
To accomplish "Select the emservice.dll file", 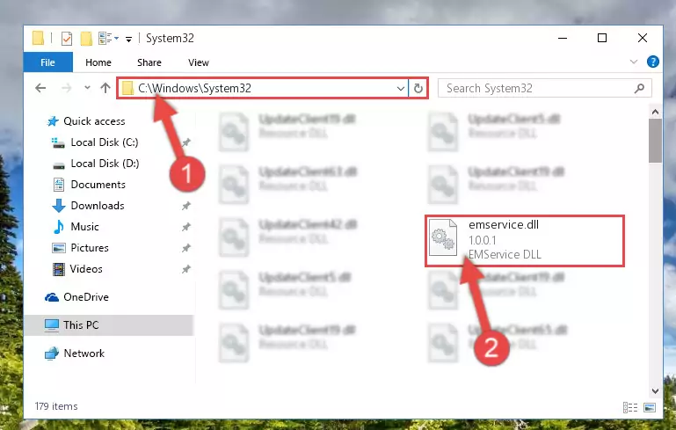I will [525, 240].
